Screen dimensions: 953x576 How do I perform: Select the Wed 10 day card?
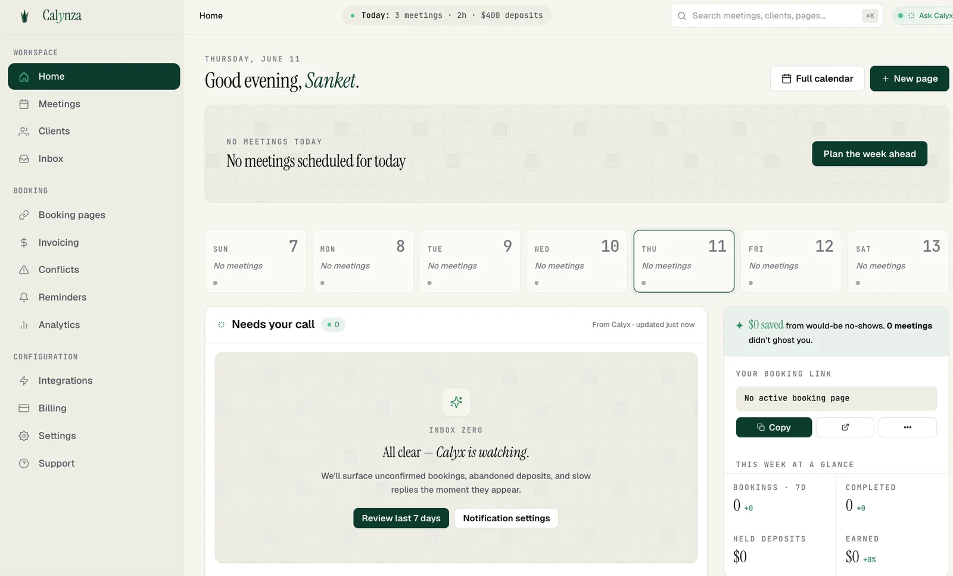pos(577,261)
